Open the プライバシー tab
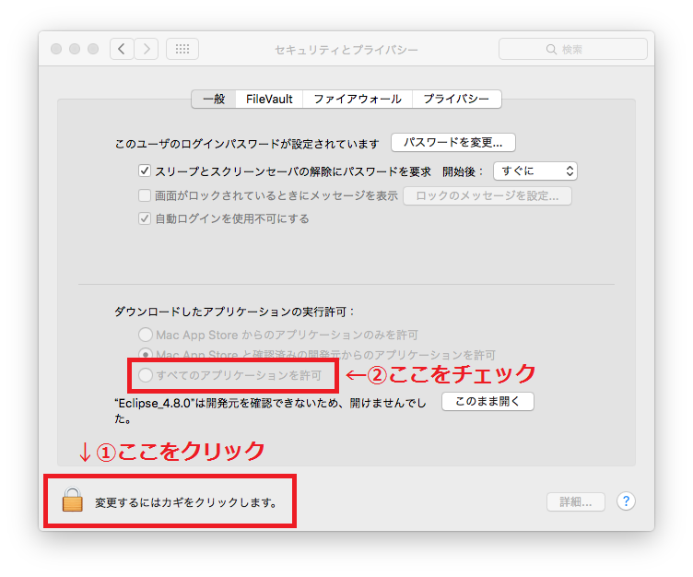 455,99
